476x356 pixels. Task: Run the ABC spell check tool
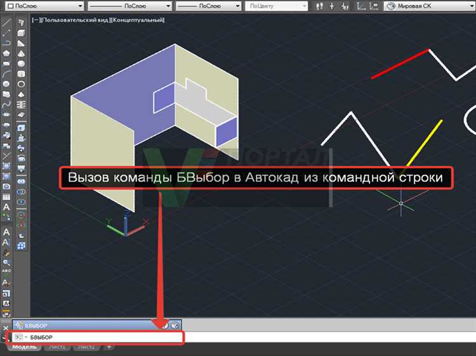pyautogui.click(x=6, y=272)
